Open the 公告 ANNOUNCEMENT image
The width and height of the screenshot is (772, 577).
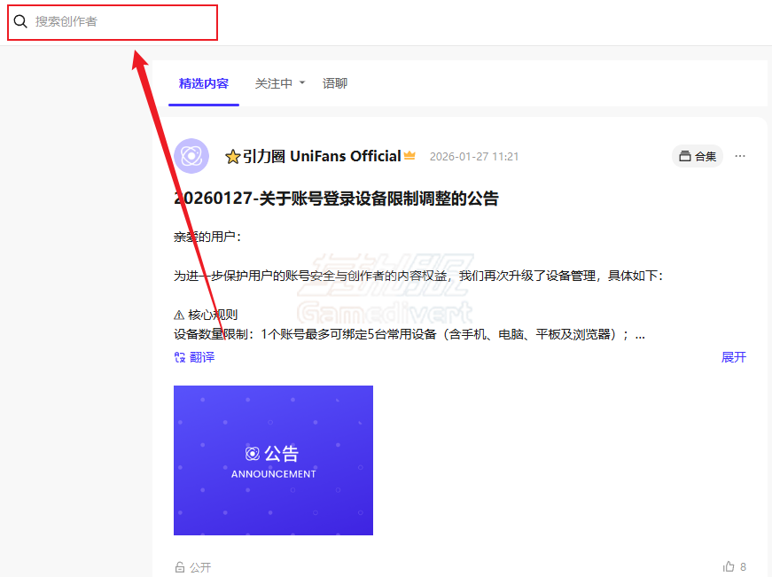pyautogui.click(x=273, y=459)
